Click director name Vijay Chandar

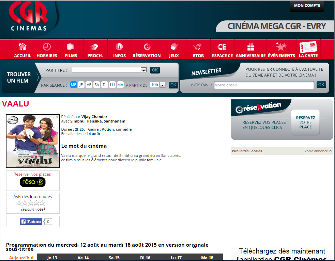pos(94,117)
